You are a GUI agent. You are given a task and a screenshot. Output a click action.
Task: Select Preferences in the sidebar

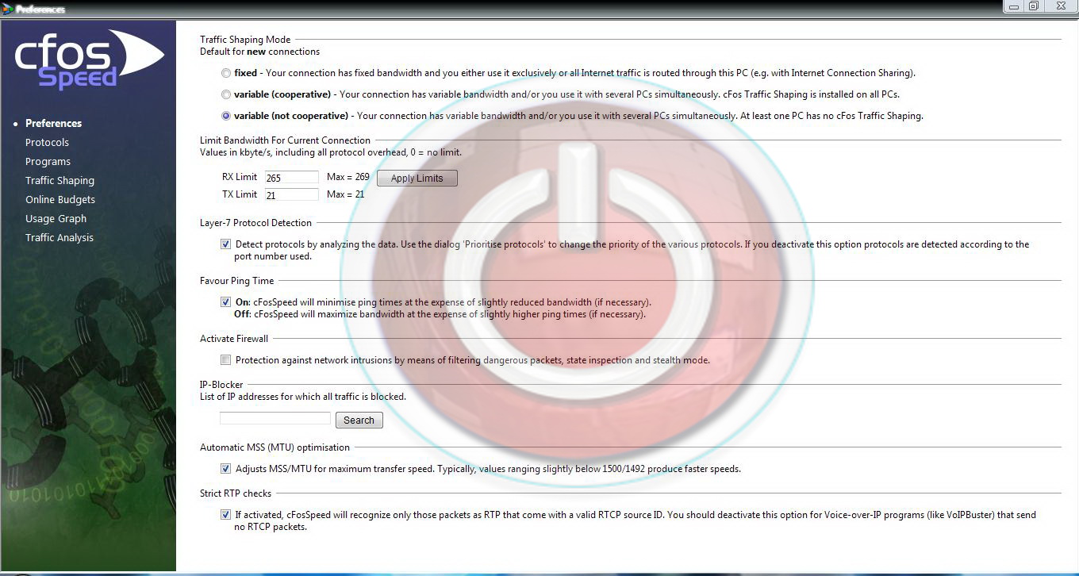coord(53,123)
